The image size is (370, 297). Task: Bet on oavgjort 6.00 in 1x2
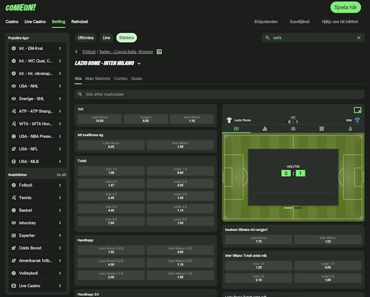146,119
